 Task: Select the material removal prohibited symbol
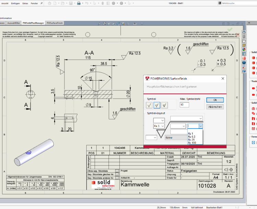click(164, 105)
